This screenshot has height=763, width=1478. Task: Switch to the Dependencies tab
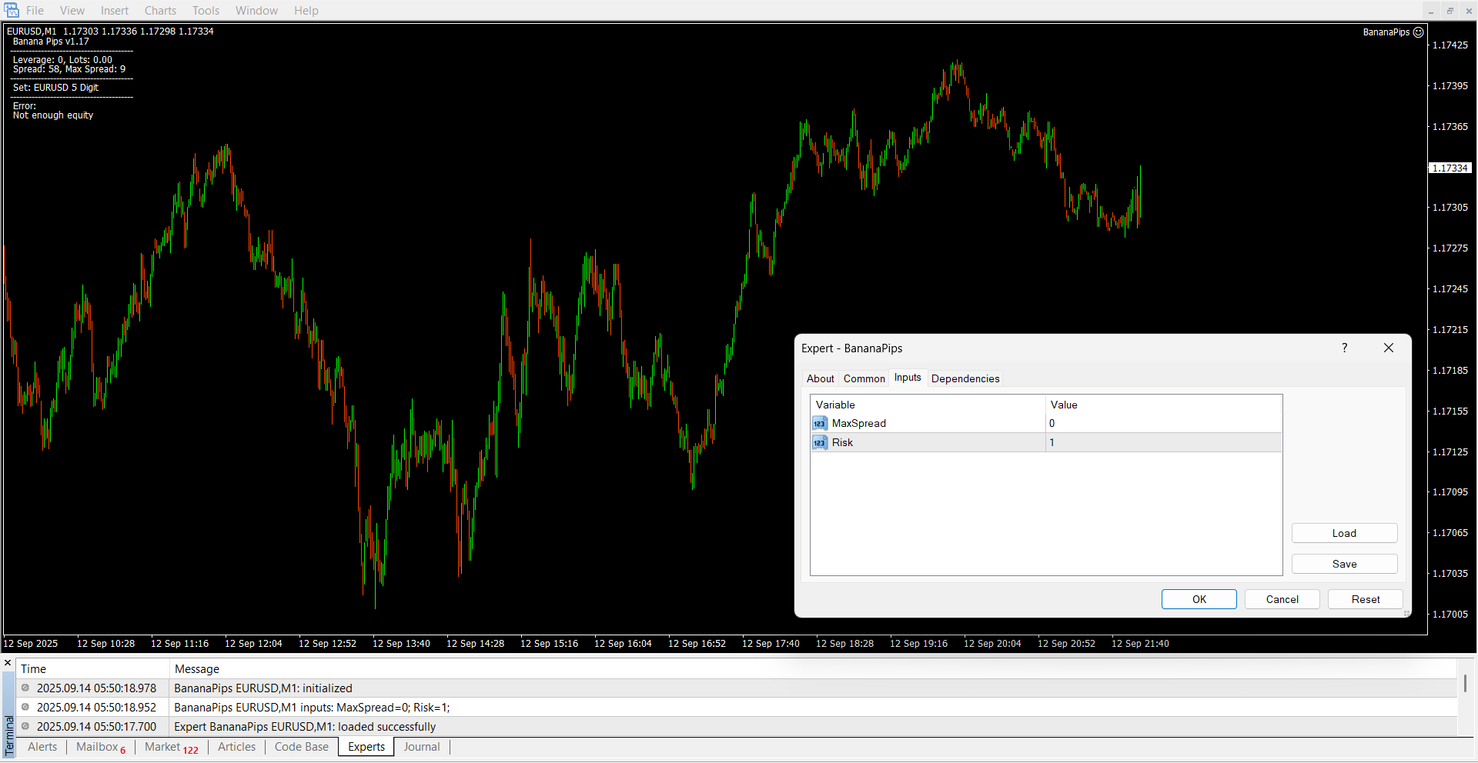pyautogui.click(x=965, y=378)
